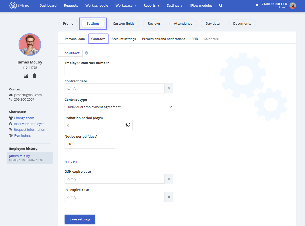305x226 pixels.
Task: Open Day data tab
Action: (212, 23)
